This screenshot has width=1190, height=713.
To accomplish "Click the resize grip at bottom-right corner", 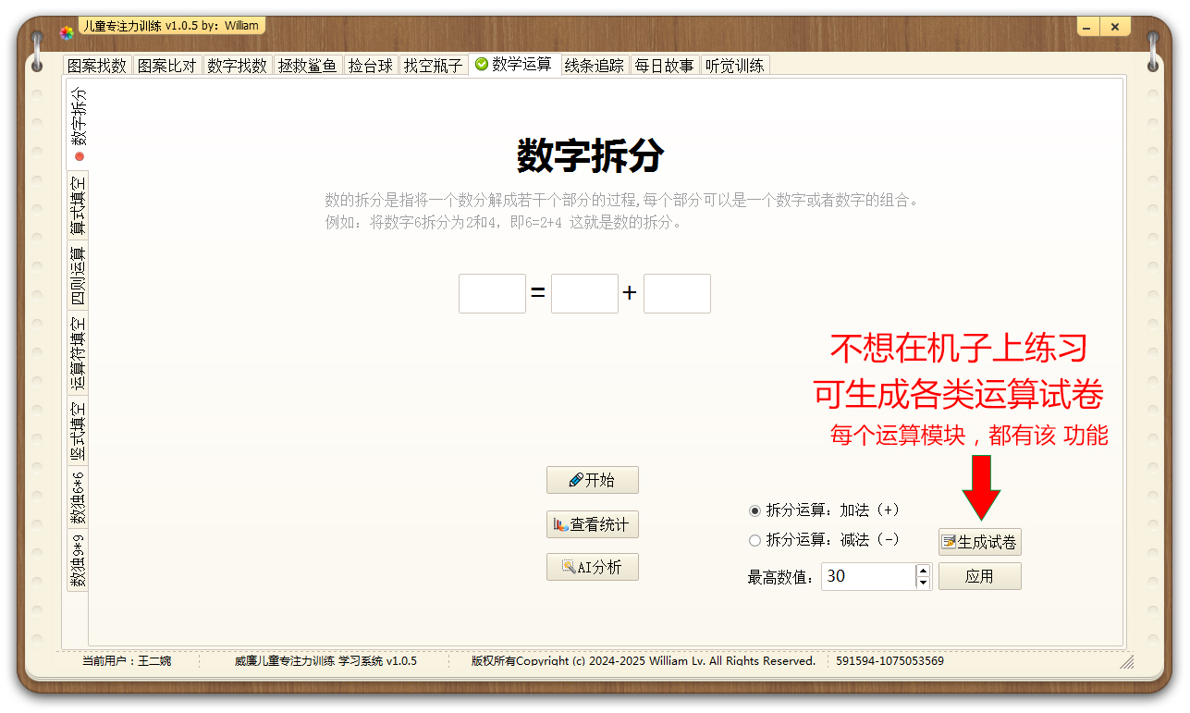I will coord(1126,662).
